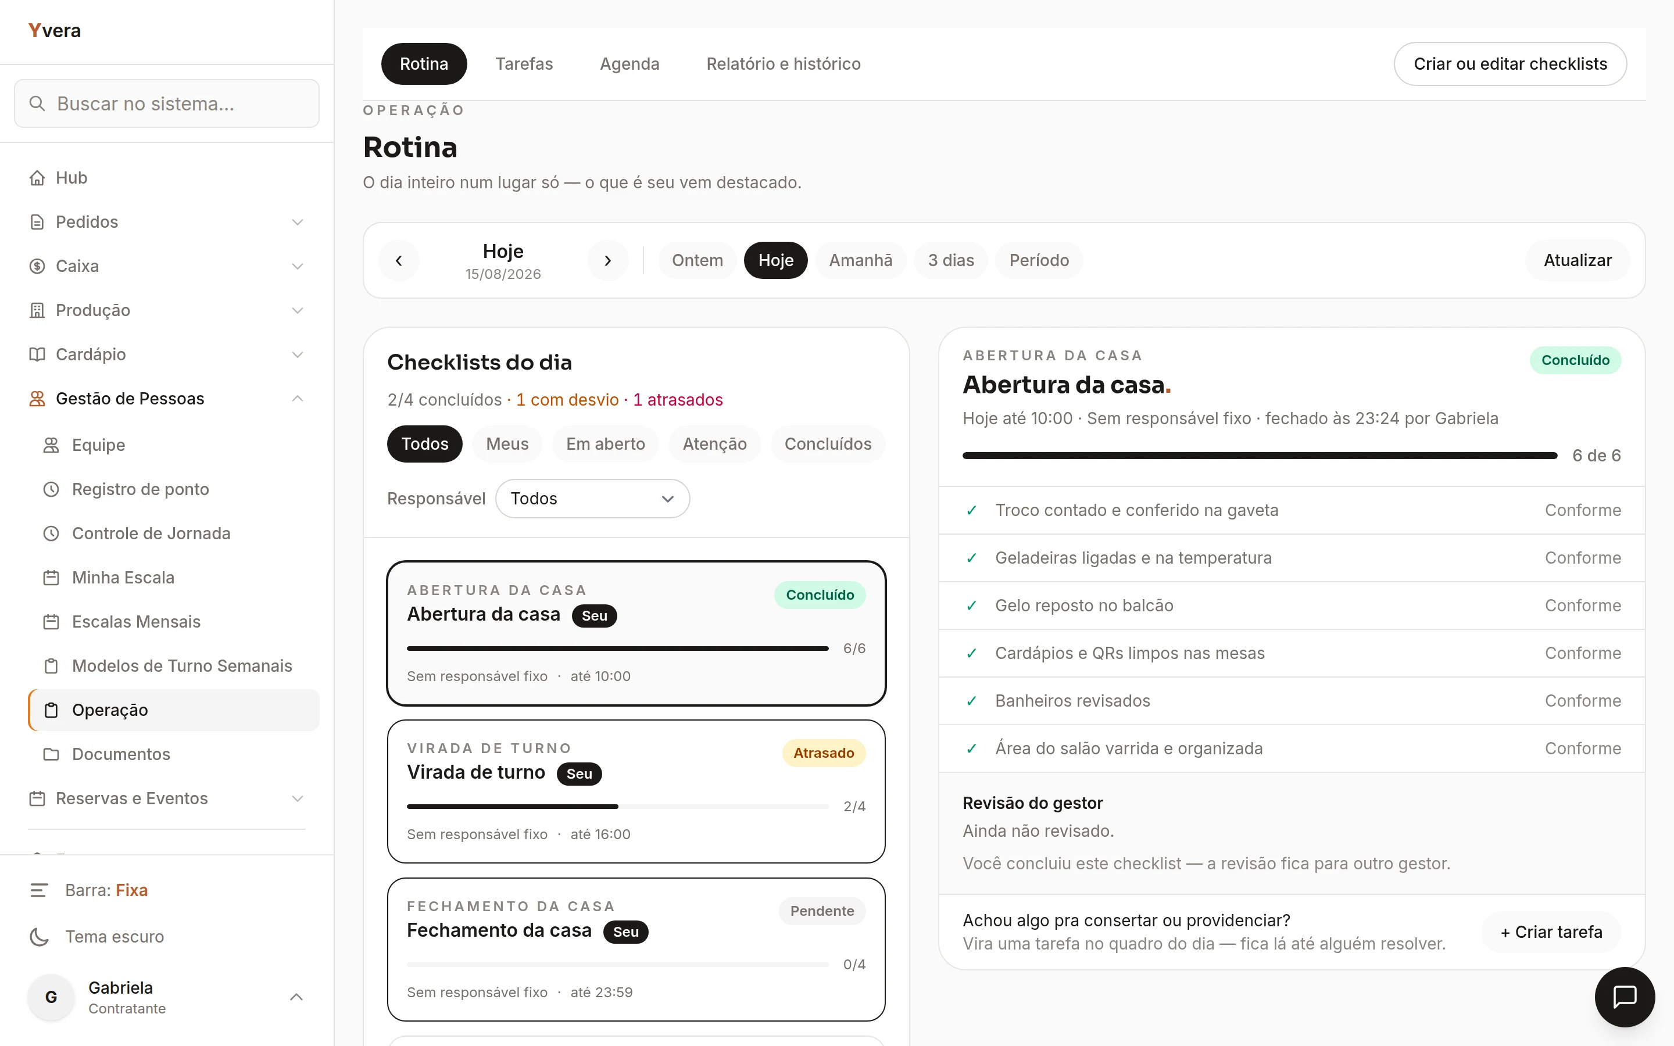1674x1046 pixels.
Task: Click the Registro de ponto clock icon
Action: click(51, 489)
